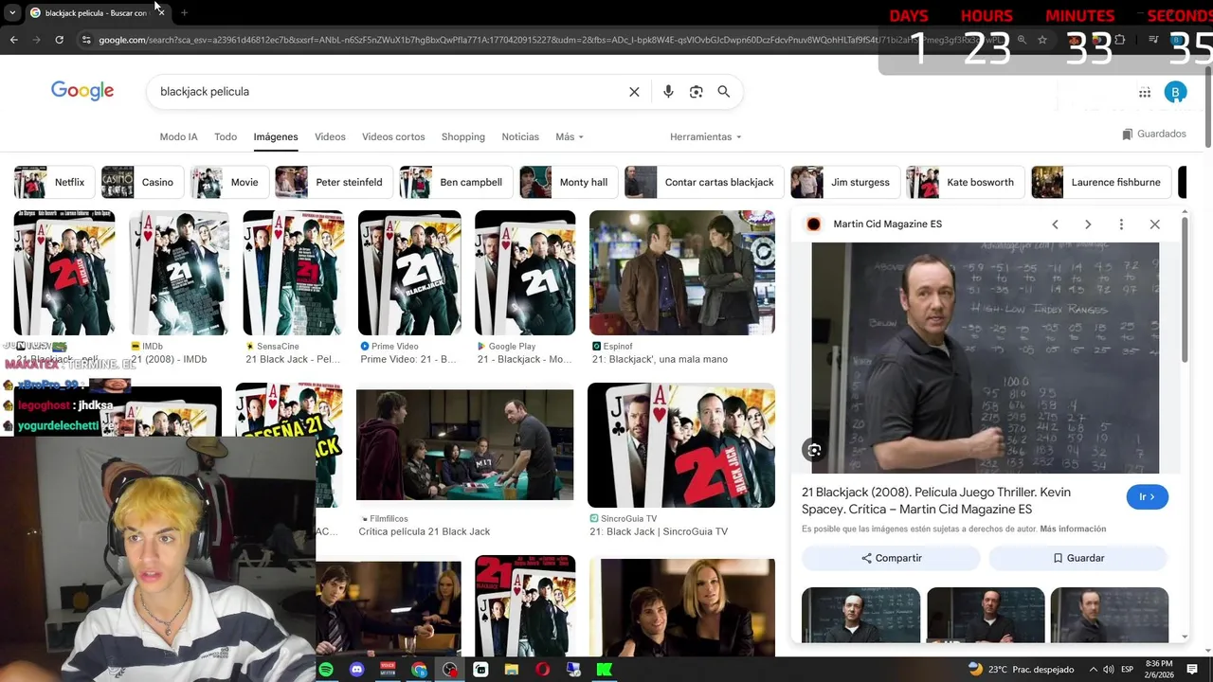
Task: Filter images by the Netflix chip
Action: coord(54,182)
